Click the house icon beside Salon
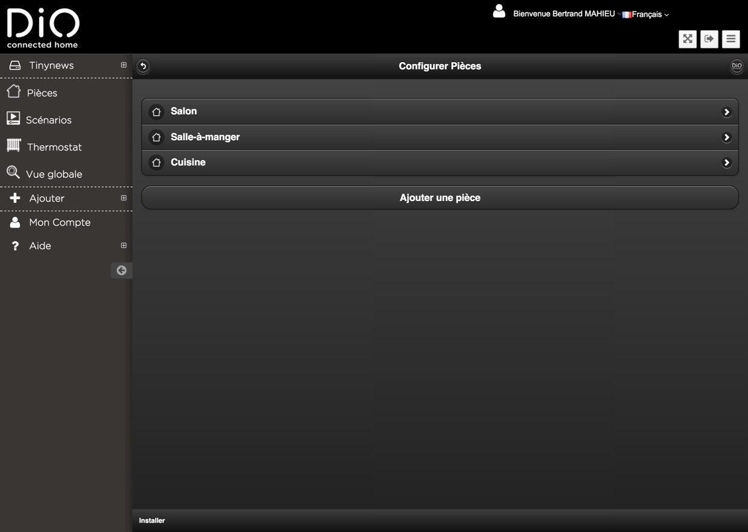748x532 pixels. 156,112
